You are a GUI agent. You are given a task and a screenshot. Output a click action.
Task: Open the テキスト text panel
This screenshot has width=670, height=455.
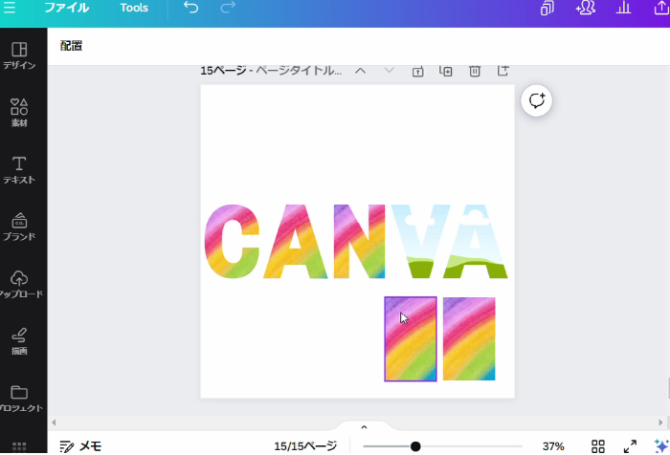coord(19,170)
